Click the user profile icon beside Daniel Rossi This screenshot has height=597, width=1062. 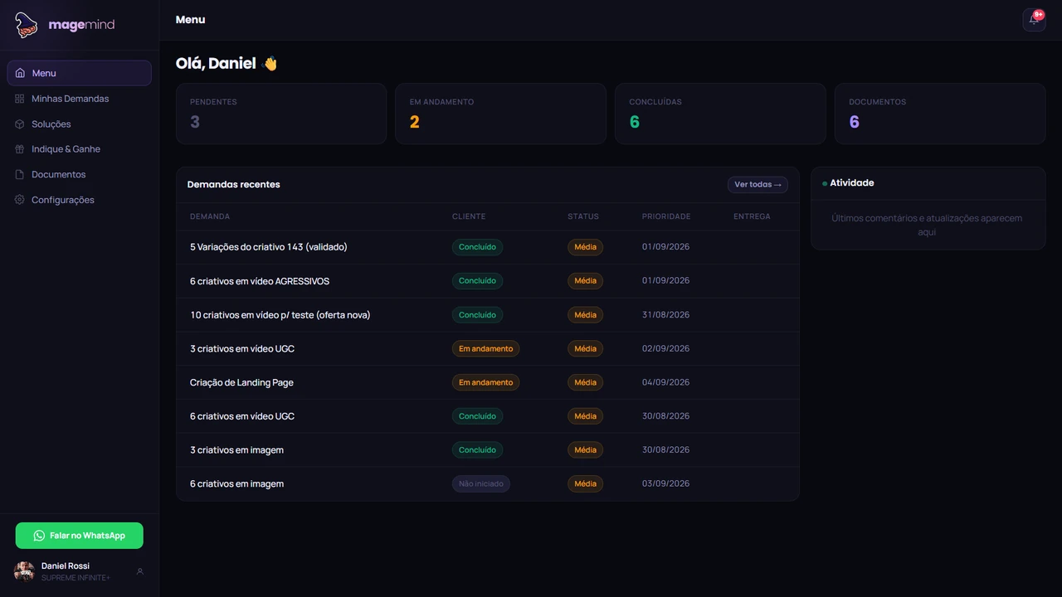click(x=140, y=571)
